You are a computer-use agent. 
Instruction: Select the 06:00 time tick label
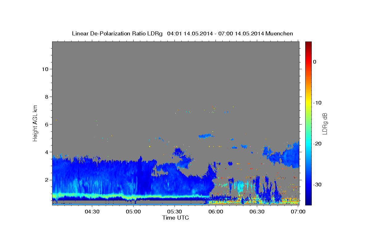(x=216, y=212)
